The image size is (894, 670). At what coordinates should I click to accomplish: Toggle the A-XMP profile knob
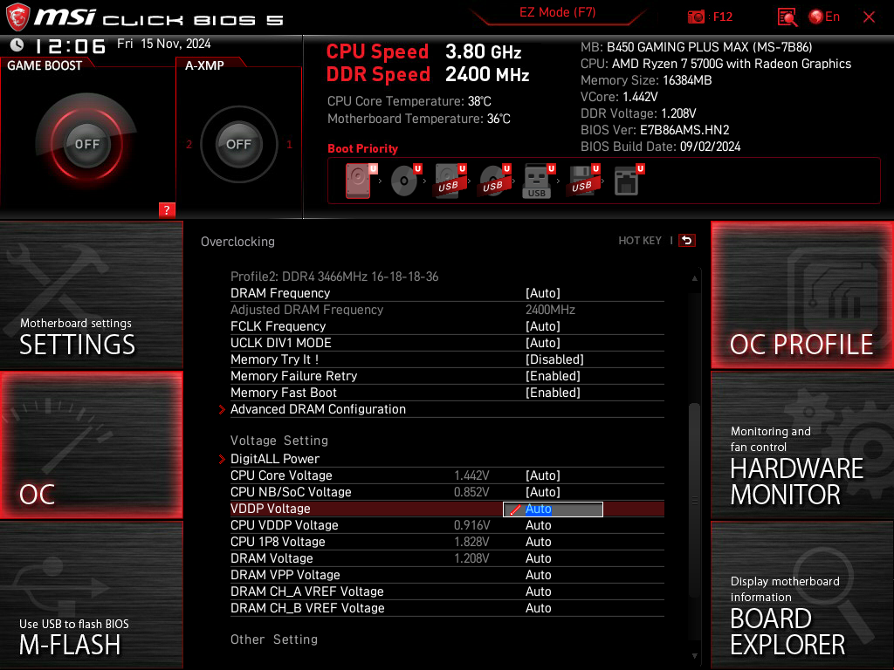(238, 144)
